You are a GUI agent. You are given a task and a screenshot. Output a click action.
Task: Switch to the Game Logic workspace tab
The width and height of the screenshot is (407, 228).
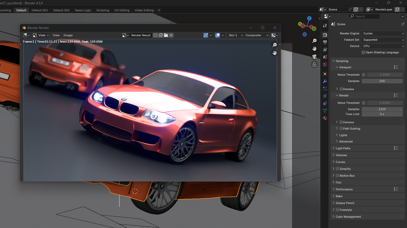click(83, 10)
